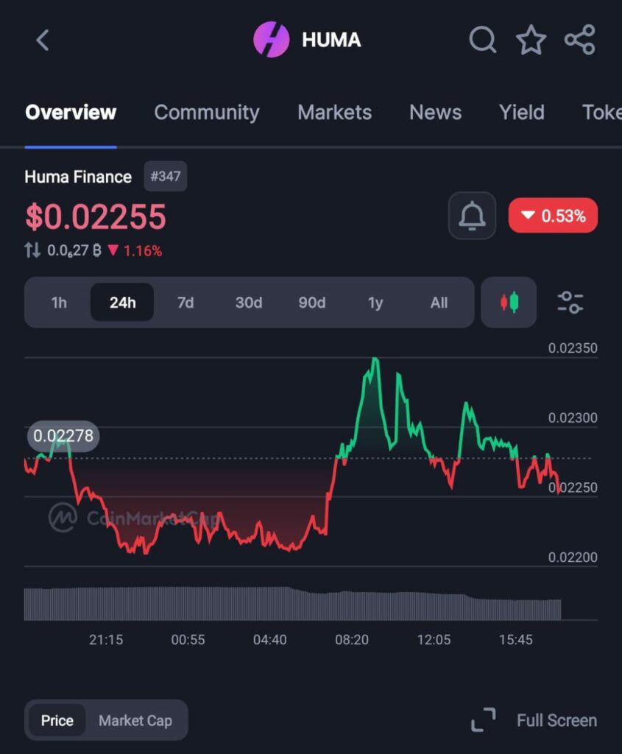Select the 30d time range
Image resolution: width=622 pixels, height=754 pixels.
tap(249, 303)
